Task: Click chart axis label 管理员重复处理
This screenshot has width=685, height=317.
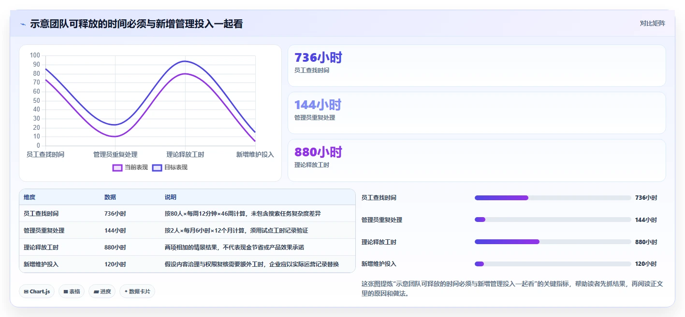Action: (116, 154)
